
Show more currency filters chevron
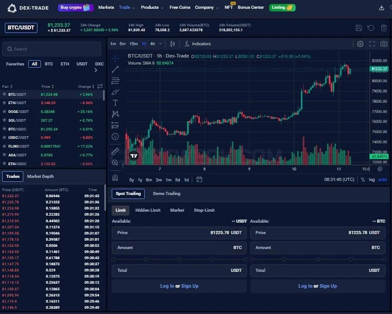click(96, 70)
